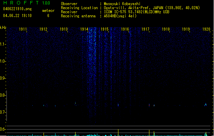This screenshot has width=214, height=136.
Task: Click the 0.7 kHz frequency label
Action: (2, 112)
